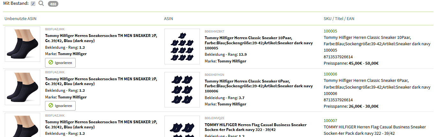Open first row sneaker socks thumbnail
437x137 pixels.
coord(22,44)
